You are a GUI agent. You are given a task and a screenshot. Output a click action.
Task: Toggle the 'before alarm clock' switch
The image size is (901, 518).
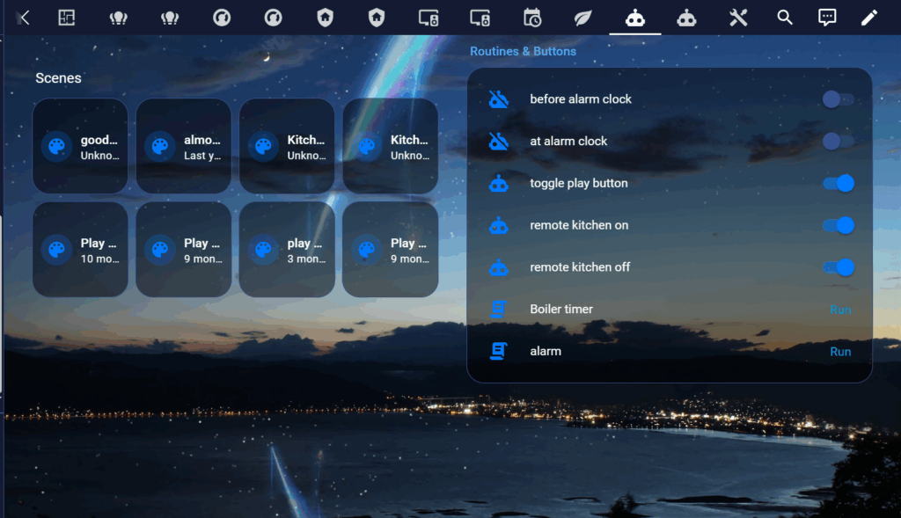pos(838,99)
